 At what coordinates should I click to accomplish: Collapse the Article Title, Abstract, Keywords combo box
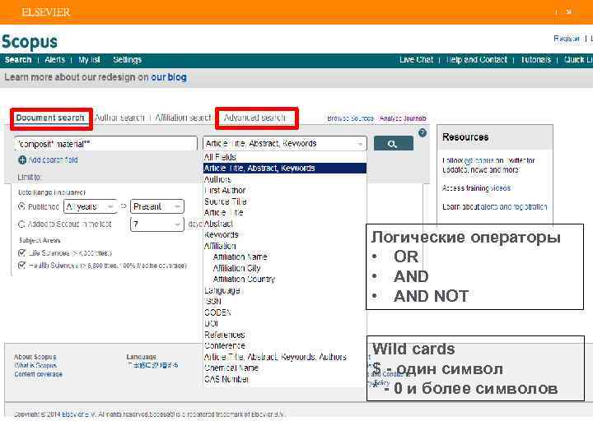285,143
